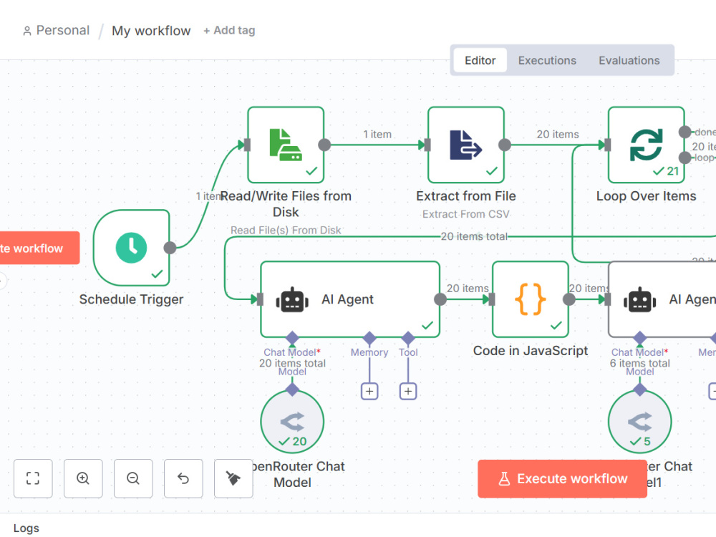The width and height of the screenshot is (716, 537).
Task: Click the My workflow title
Action: click(x=151, y=31)
